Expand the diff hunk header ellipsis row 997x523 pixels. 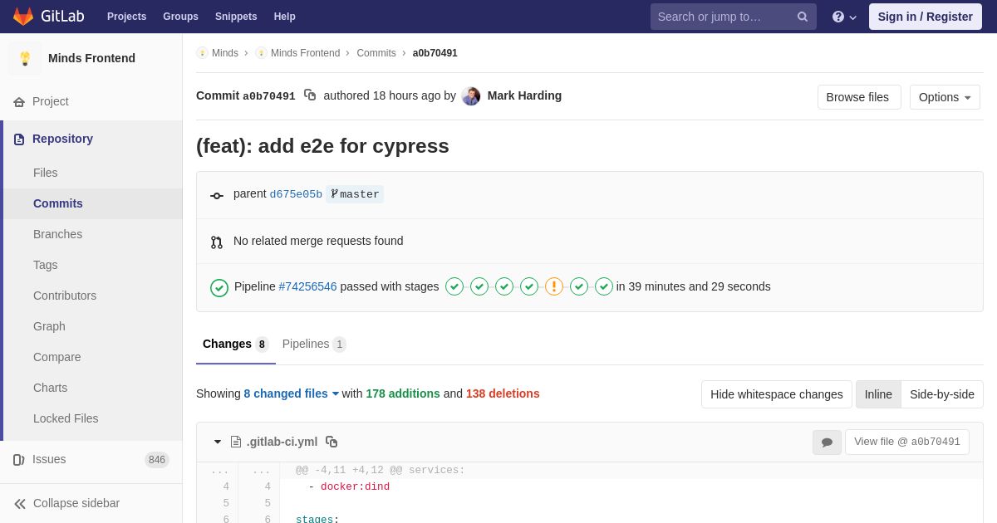pos(590,471)
